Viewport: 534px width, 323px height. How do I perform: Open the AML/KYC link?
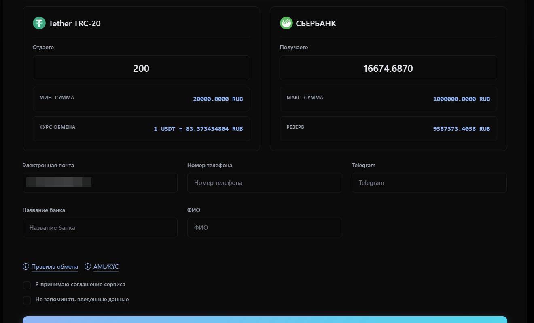click(106, 266)
